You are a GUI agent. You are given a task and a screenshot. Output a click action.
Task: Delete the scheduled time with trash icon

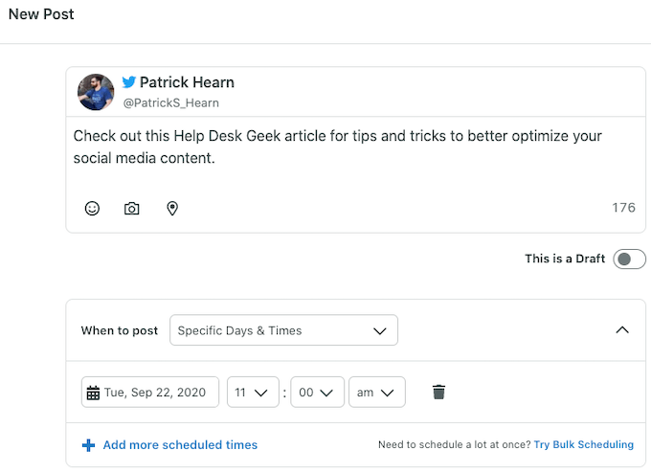[438, 392]
